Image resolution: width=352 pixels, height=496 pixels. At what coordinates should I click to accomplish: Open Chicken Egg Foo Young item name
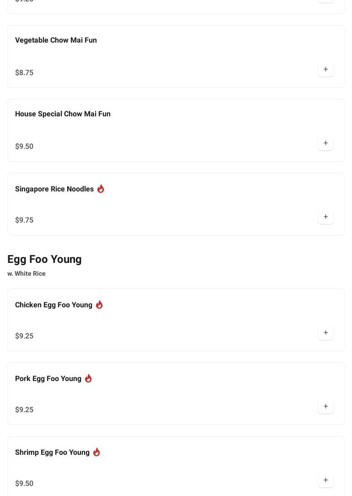[x=53, y=305]
